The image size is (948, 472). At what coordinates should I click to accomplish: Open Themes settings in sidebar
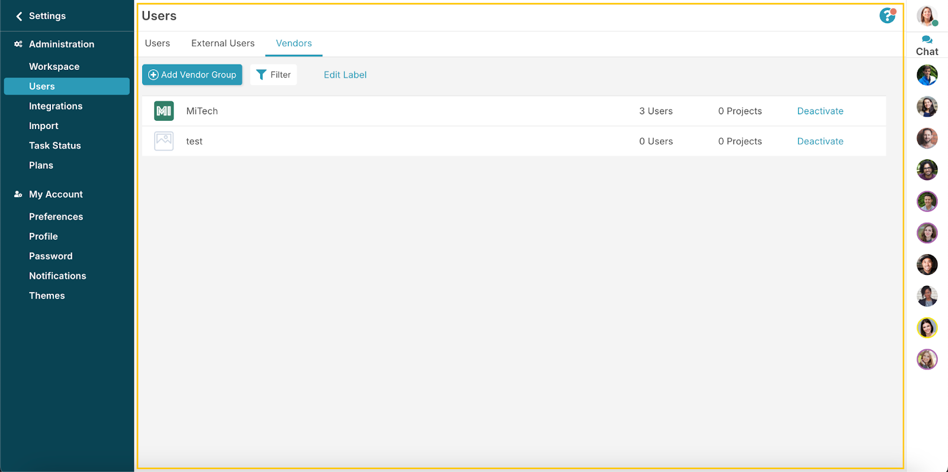[47, 296]
